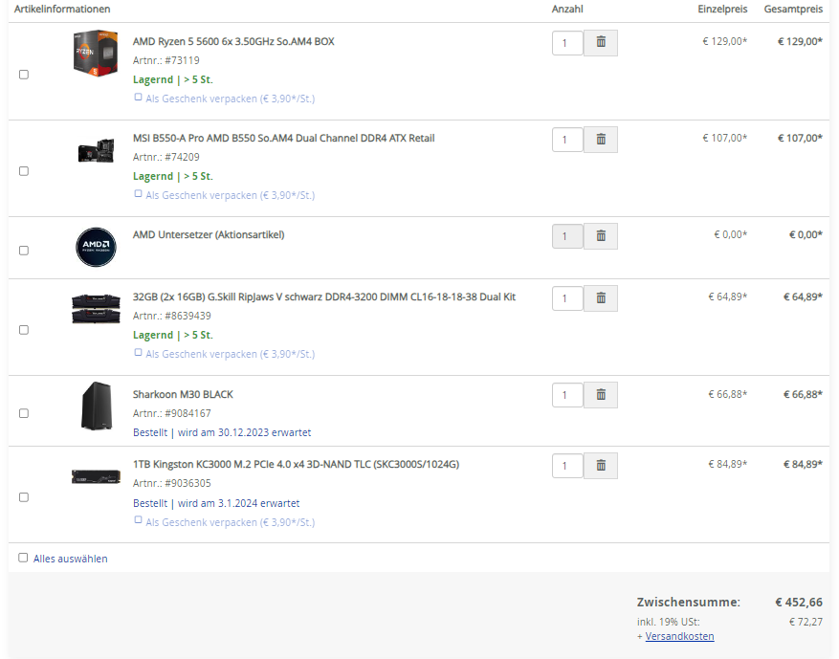The image size is (839, 659).
Task: Open the Versandkosten link
Action: [x=679, y=637]
